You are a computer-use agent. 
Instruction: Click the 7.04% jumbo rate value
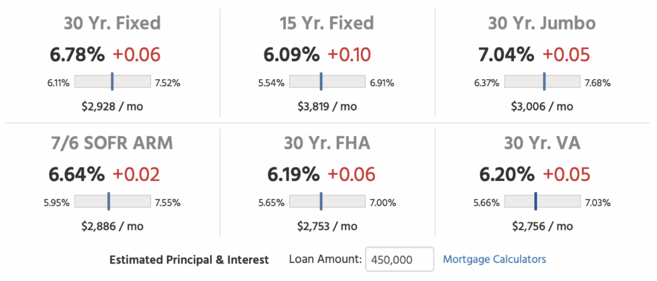(506, 55)
